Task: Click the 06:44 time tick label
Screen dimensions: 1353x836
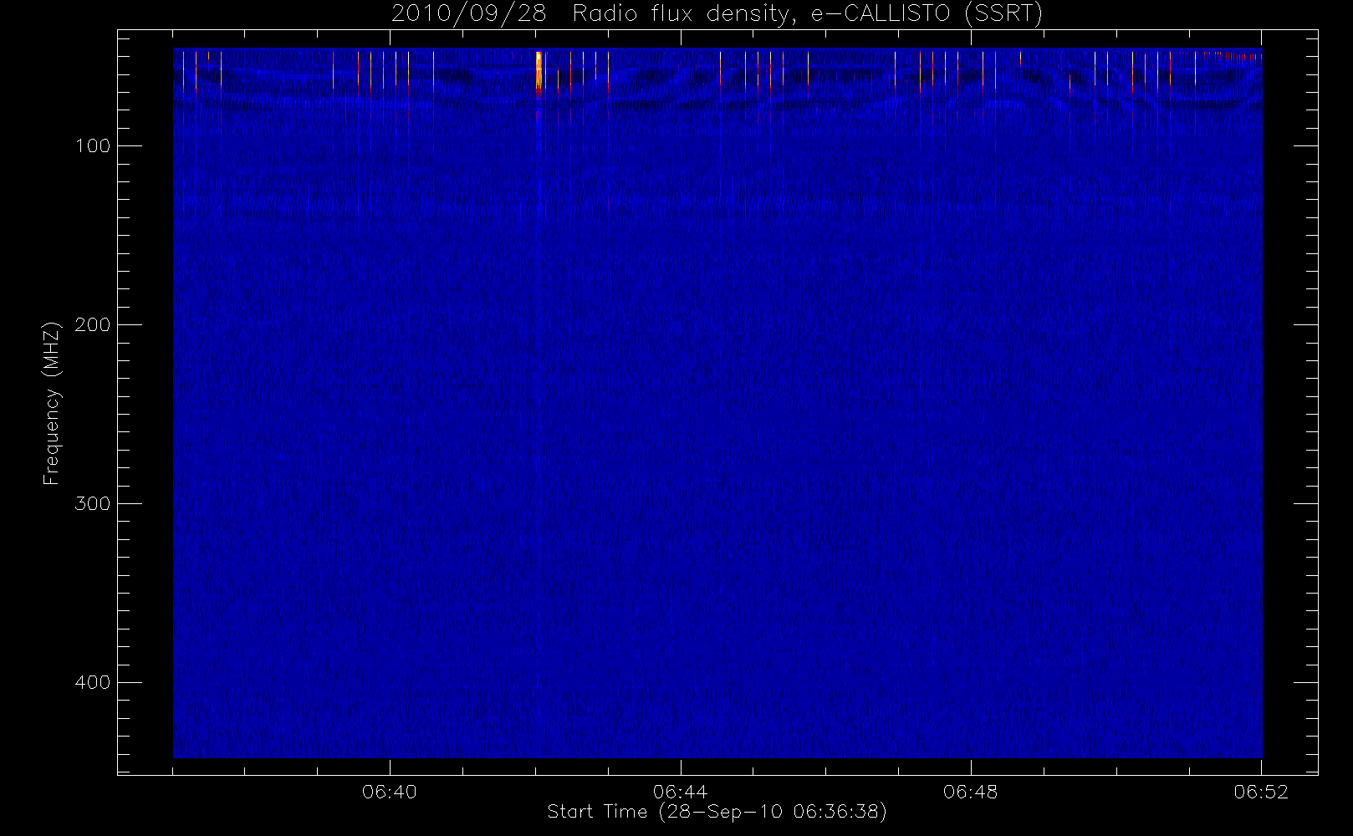Action: 680,792
